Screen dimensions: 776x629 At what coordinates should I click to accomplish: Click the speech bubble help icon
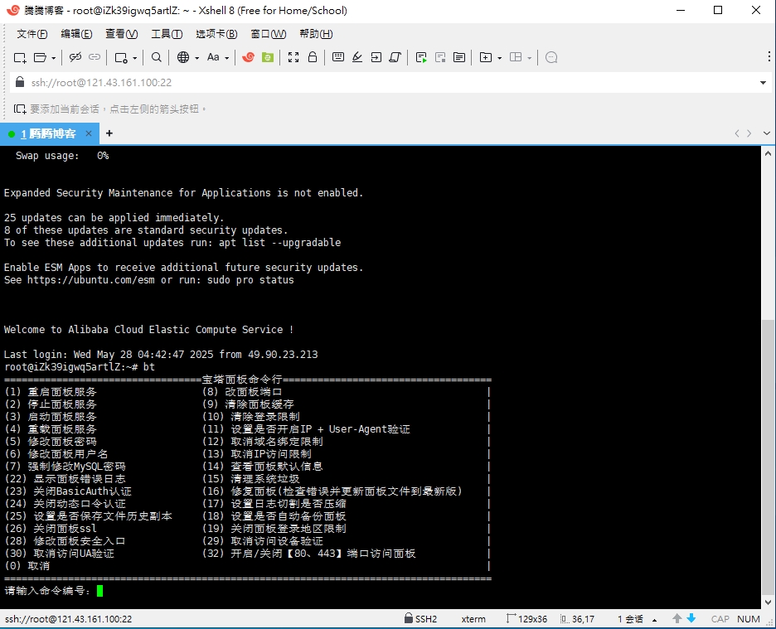551,57
